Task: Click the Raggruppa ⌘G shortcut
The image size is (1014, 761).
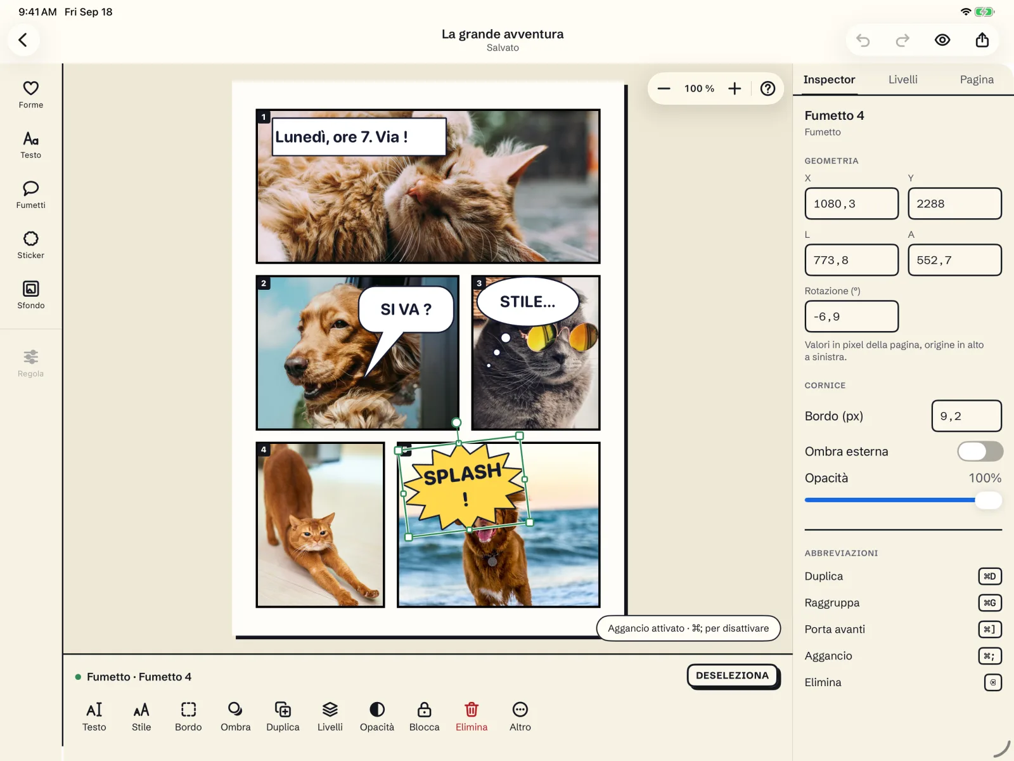Action: coord(989,603)
